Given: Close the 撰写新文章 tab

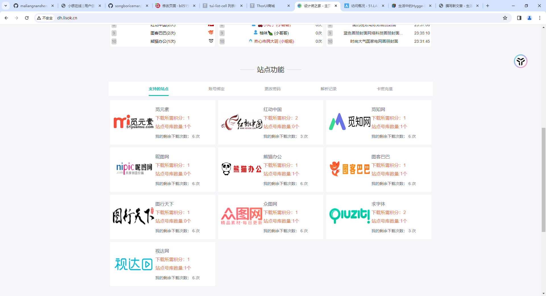Looking at the screenshot, I should pos(477,6).
